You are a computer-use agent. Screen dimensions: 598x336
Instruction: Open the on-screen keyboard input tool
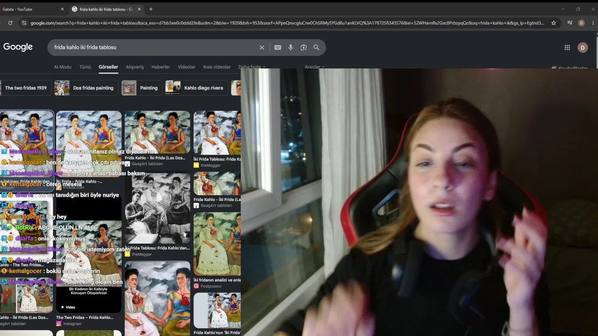point(278,48)
